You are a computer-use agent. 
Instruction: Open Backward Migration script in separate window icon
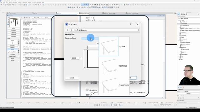click(19, 53)
